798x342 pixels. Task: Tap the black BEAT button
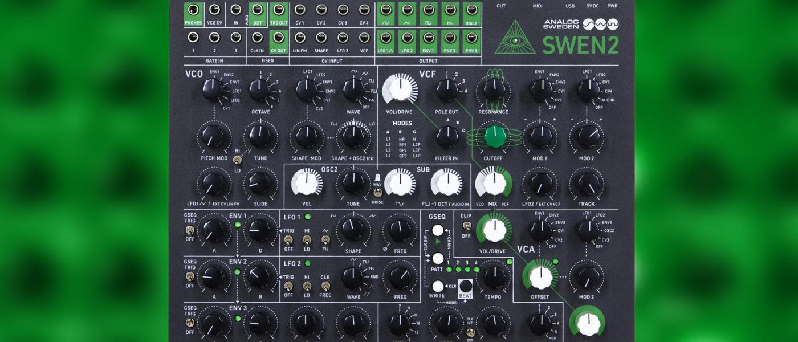tap(466, 287)
